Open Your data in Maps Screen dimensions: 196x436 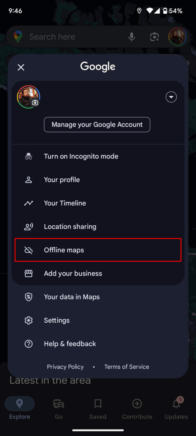coord(72,297)
